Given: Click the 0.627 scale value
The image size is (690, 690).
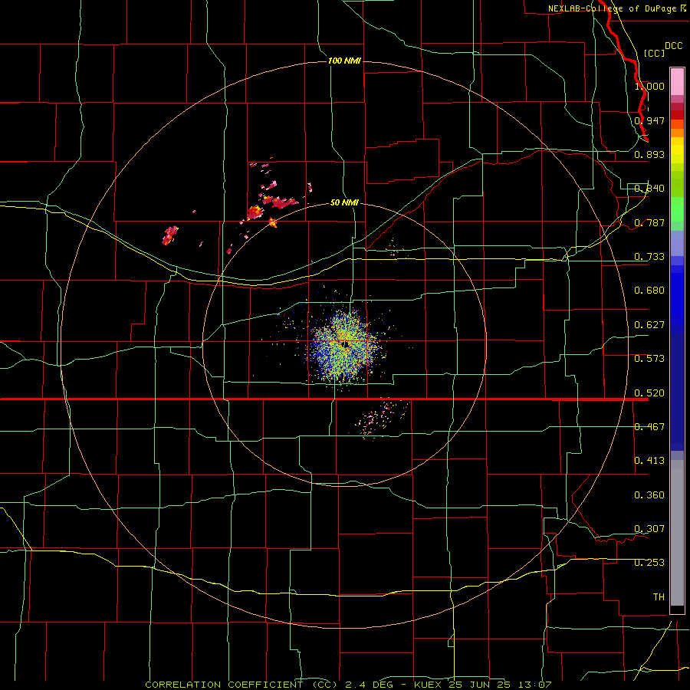Looking at the screenshot, I should pyautogui.click(x=649, y=325).
